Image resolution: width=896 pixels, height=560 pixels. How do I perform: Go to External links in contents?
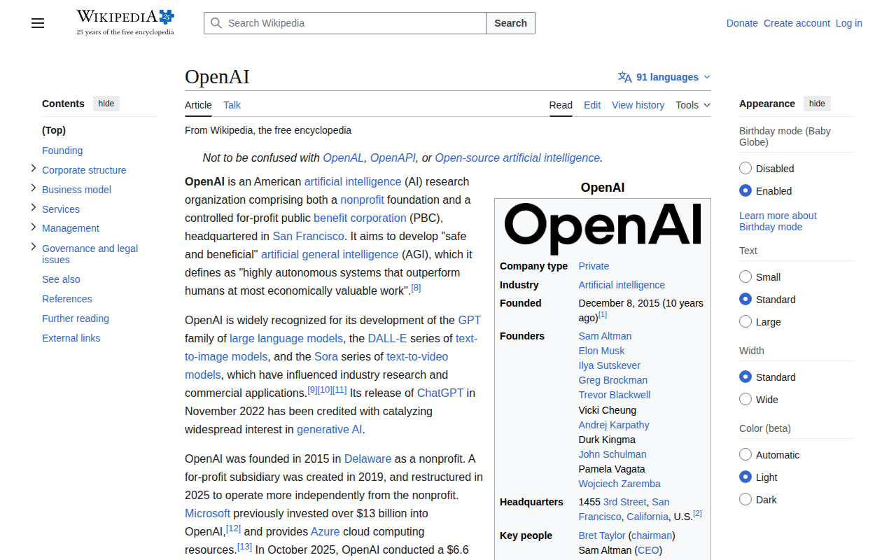[x=71, y=338]
